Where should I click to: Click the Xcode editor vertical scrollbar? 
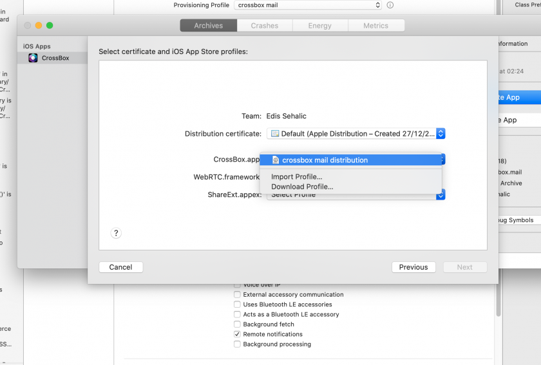[498, 299]
